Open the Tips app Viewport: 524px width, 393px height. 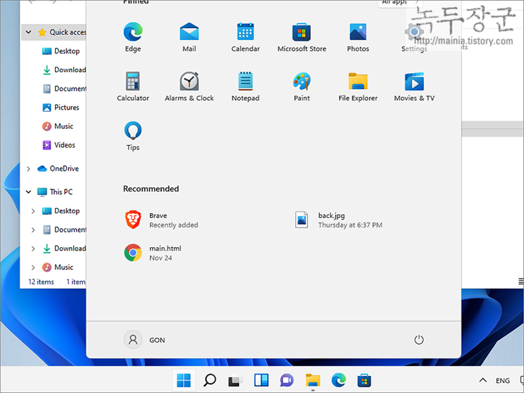click(x=133, y=136)
